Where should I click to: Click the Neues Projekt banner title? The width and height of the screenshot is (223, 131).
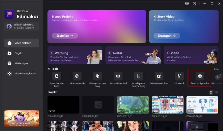[62, 17]
